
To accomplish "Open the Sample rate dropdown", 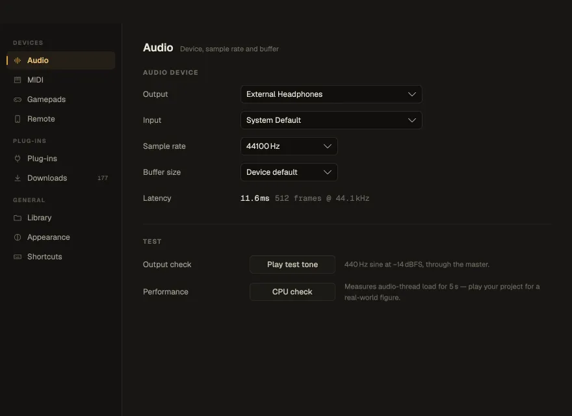I will 289,146.
